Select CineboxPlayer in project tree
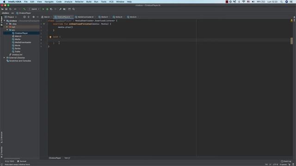The height and width of the screenshot is (166, 296). pyautogui.click(x=21, y=33)
